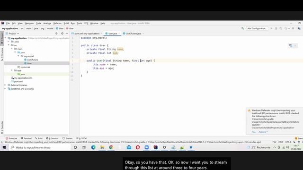Toggle the Build tool window

(x=39, y=138)
